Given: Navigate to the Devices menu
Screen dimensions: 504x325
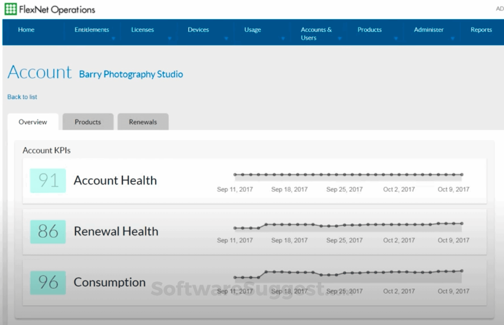Looking at the screenshot, I should point(198,30).
